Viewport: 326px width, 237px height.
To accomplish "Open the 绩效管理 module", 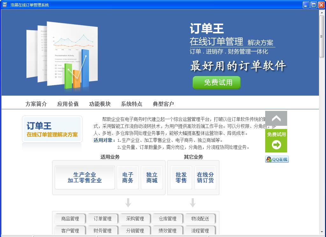I will tap(167, 230).
